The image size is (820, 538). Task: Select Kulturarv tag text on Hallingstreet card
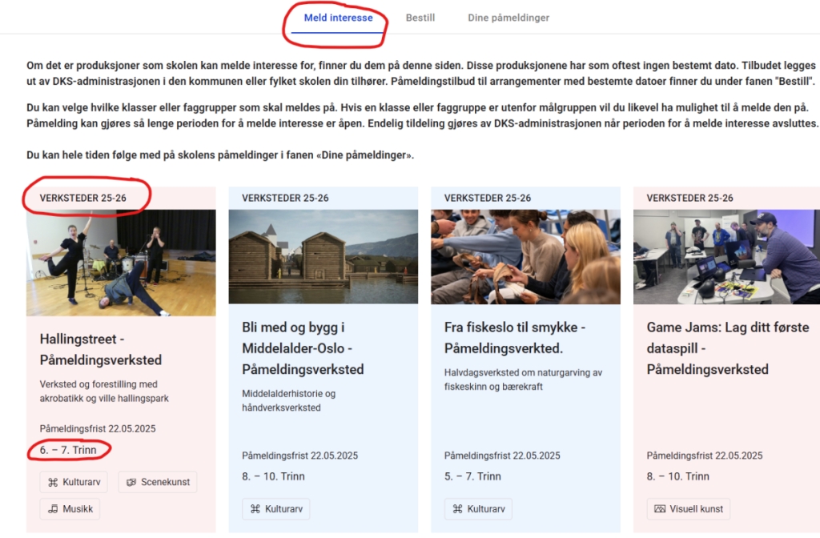coord(82,482)
